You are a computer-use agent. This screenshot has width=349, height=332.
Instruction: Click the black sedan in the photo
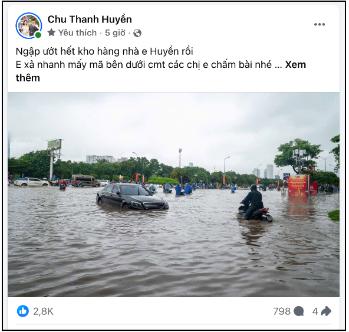[132, 196]
